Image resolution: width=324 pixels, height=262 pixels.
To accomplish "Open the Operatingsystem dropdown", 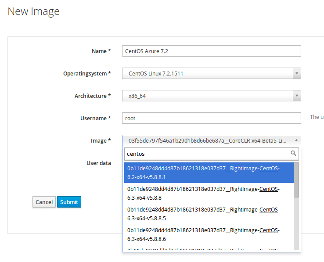I will [211, 73].
